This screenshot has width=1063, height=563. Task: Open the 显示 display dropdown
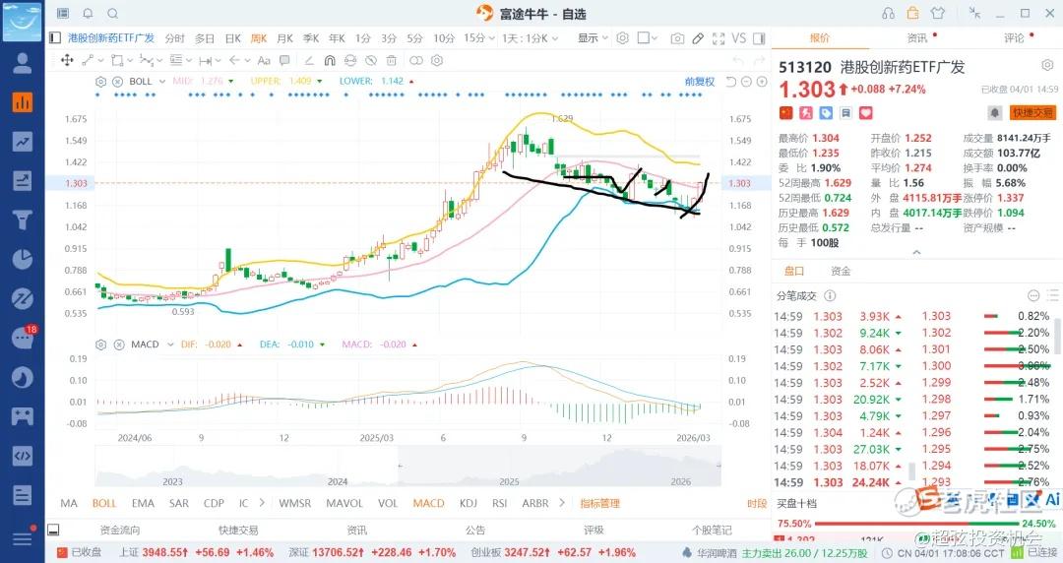594,38
